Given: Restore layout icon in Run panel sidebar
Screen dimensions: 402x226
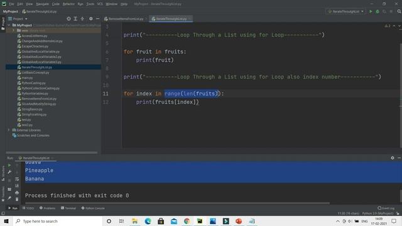Looking at the screenshot, I should coord(9,190).
